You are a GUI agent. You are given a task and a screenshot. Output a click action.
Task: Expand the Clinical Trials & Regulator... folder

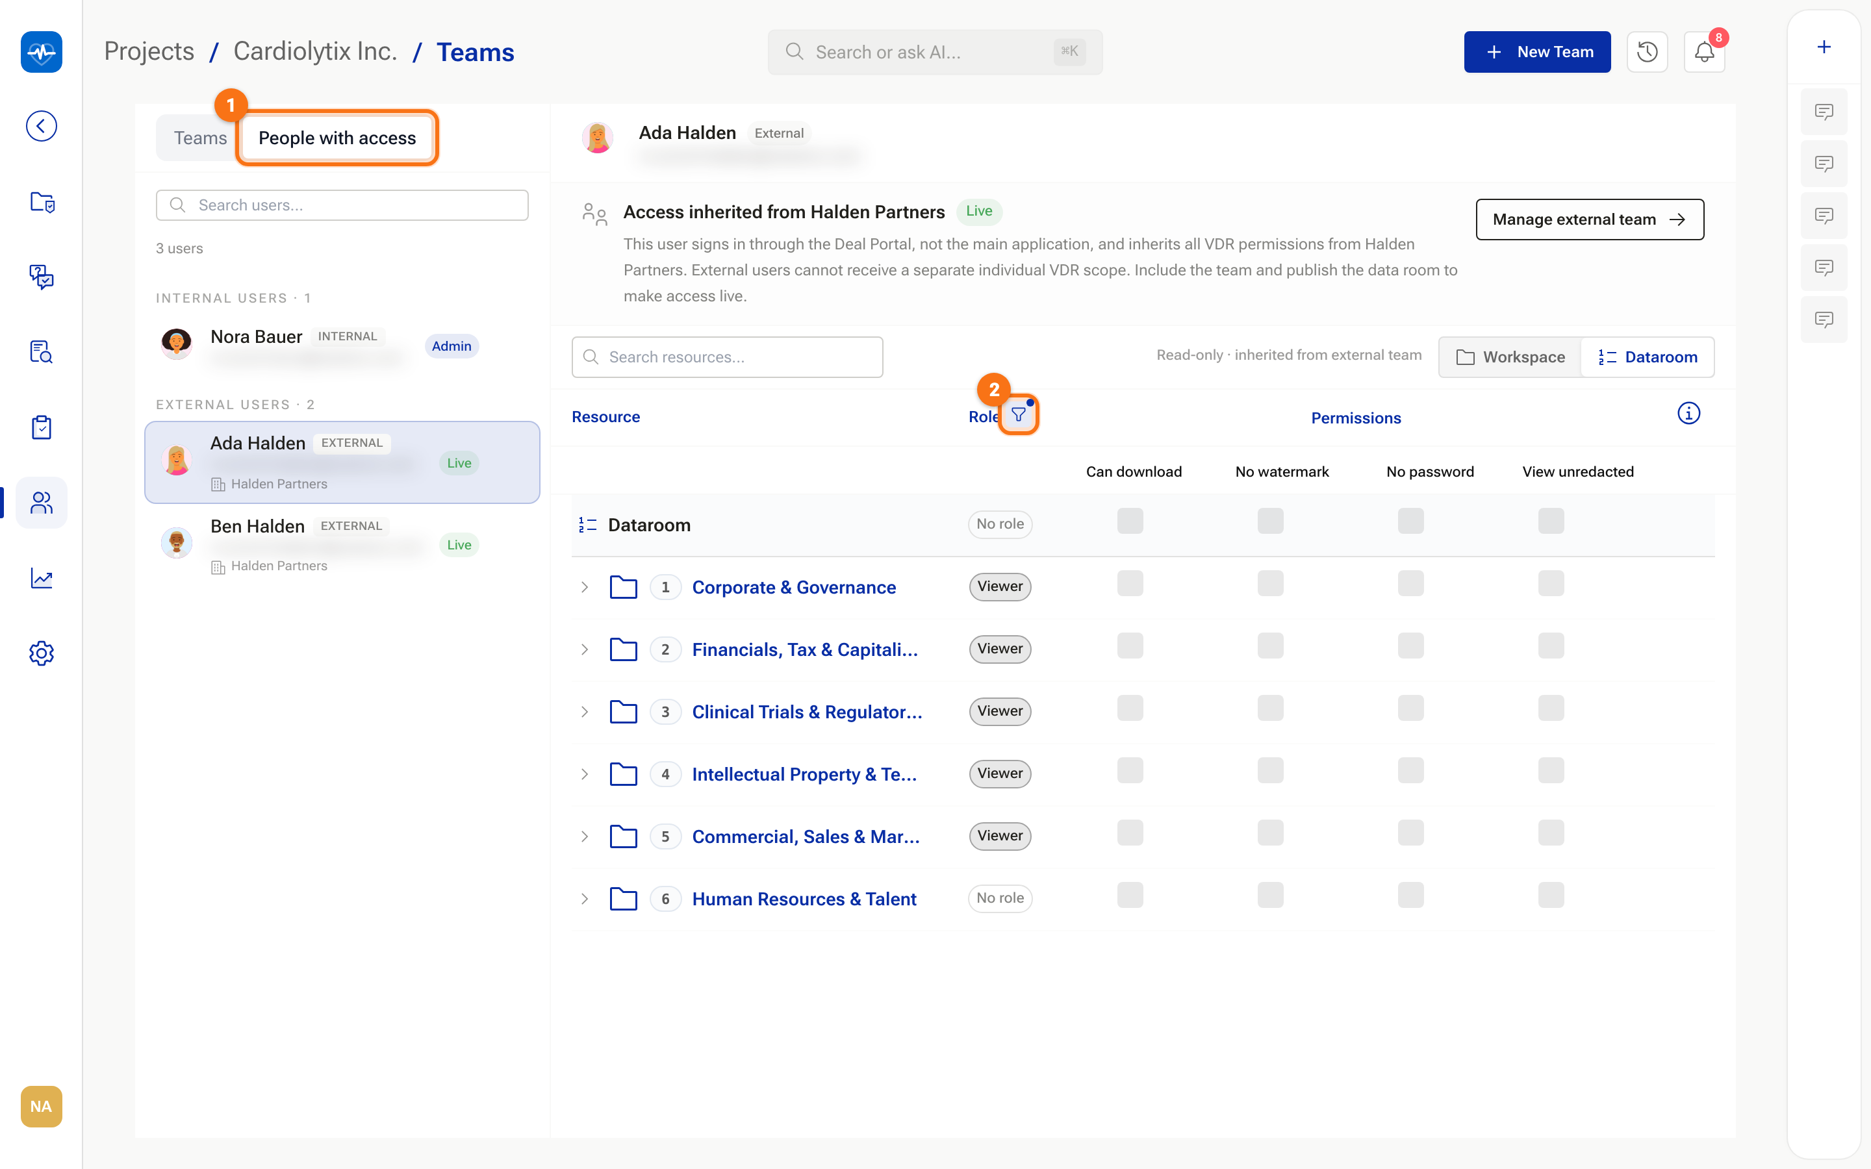[585, 711]
